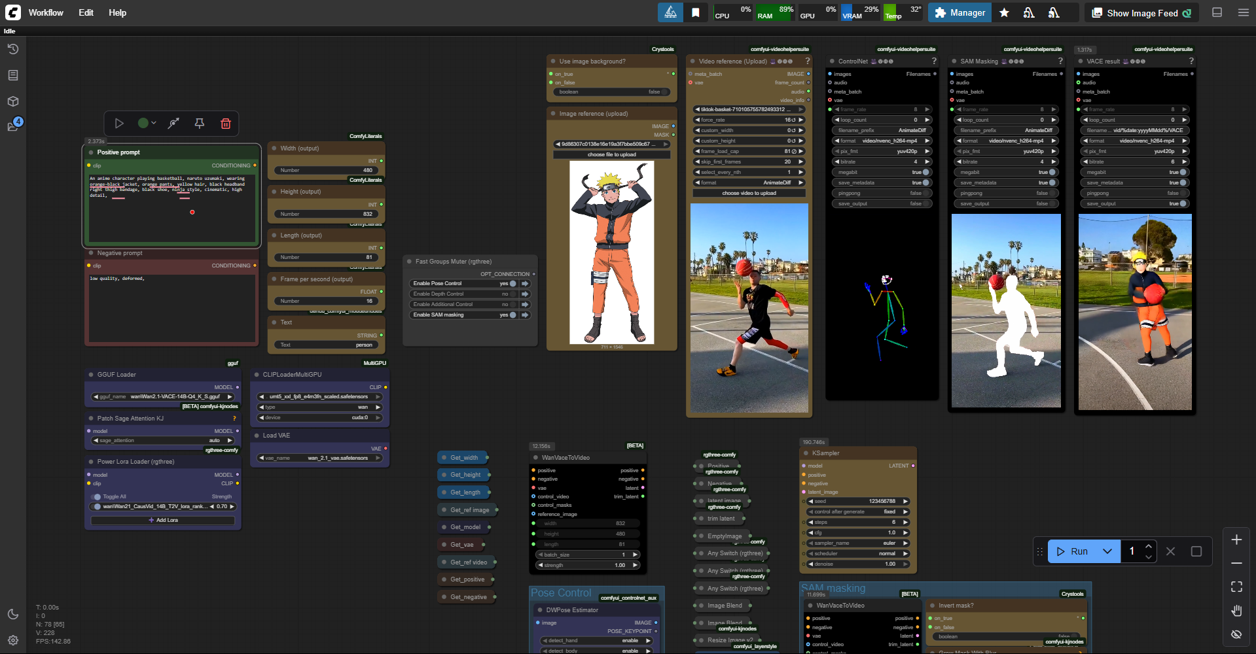
Task: Toggle Enable Depth Control switch
Action: point(512,294)
